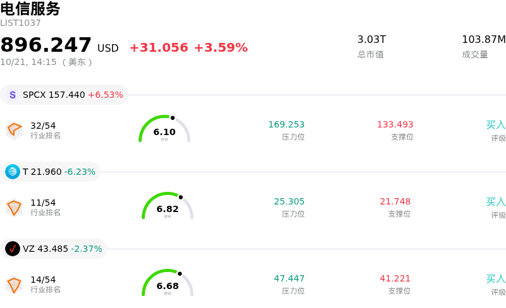Open the T 21.960 stock chip
506x308 pixels.
tap(51, 172)
